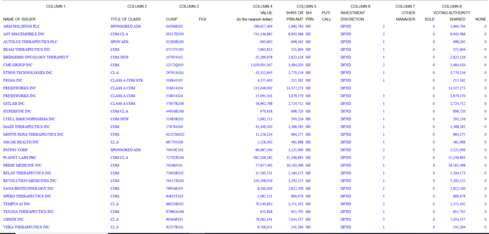The height and width of the screenshot is (234, 489).
Task: Click CUSIP 12572Q105 for CME Group
Action: click(175, 65)
